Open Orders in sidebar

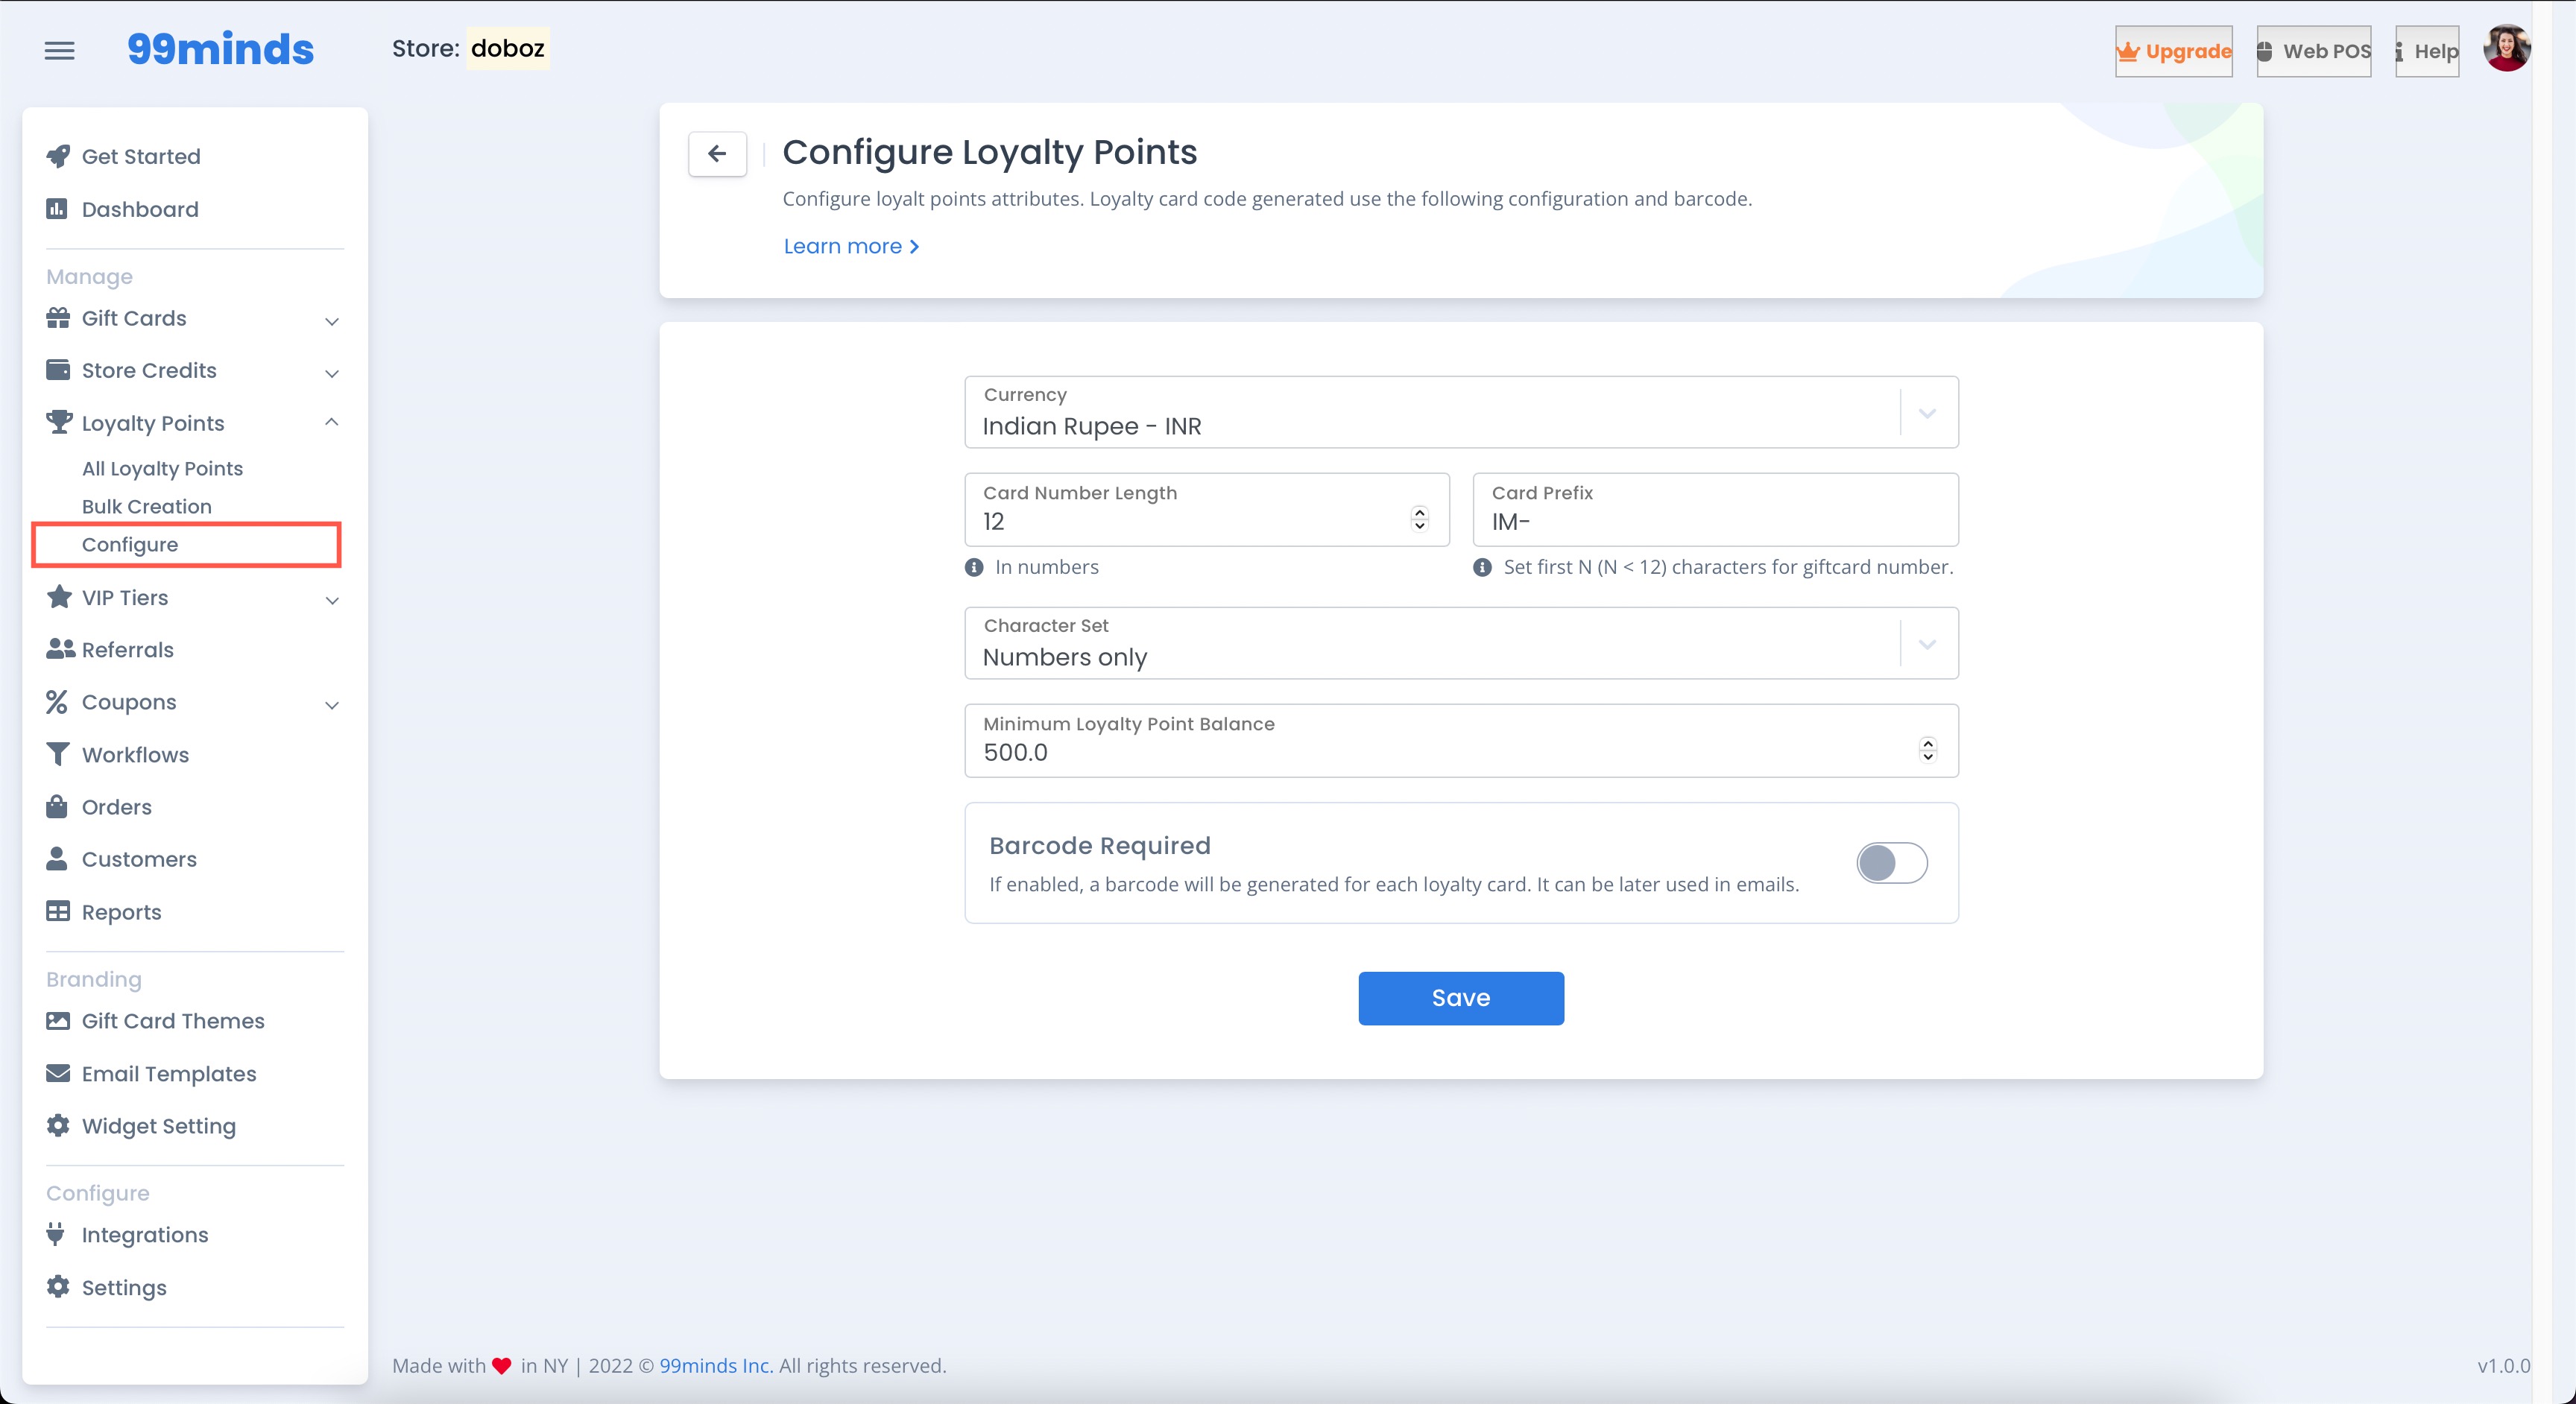pyautogui.click(x=116, y=806)
